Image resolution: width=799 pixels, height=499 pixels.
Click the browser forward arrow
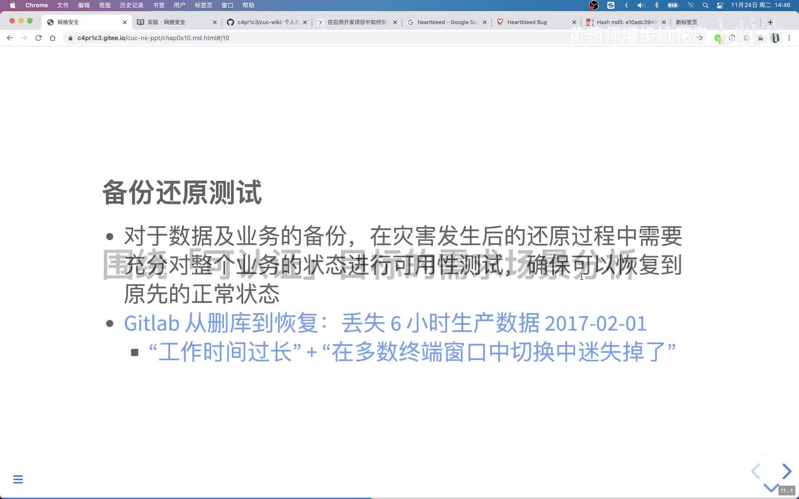[x=24, y=38]
